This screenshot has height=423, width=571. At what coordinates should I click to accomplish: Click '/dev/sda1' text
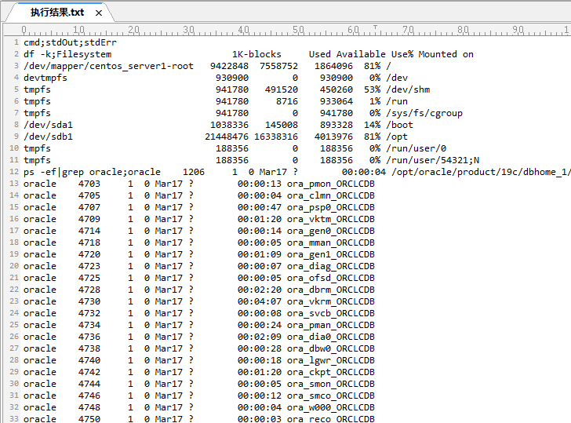(49, 125)
